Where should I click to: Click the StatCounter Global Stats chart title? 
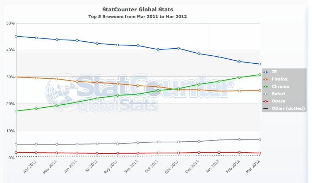pos(138,9)
